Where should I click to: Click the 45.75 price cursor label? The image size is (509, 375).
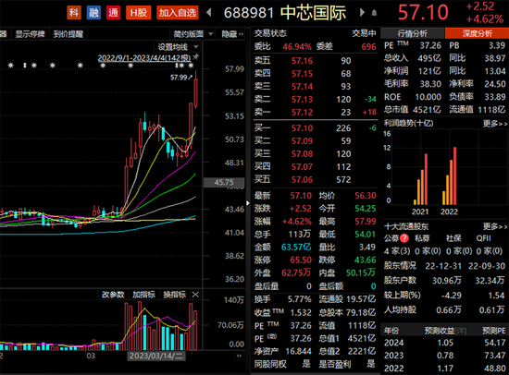click(224, 183)
